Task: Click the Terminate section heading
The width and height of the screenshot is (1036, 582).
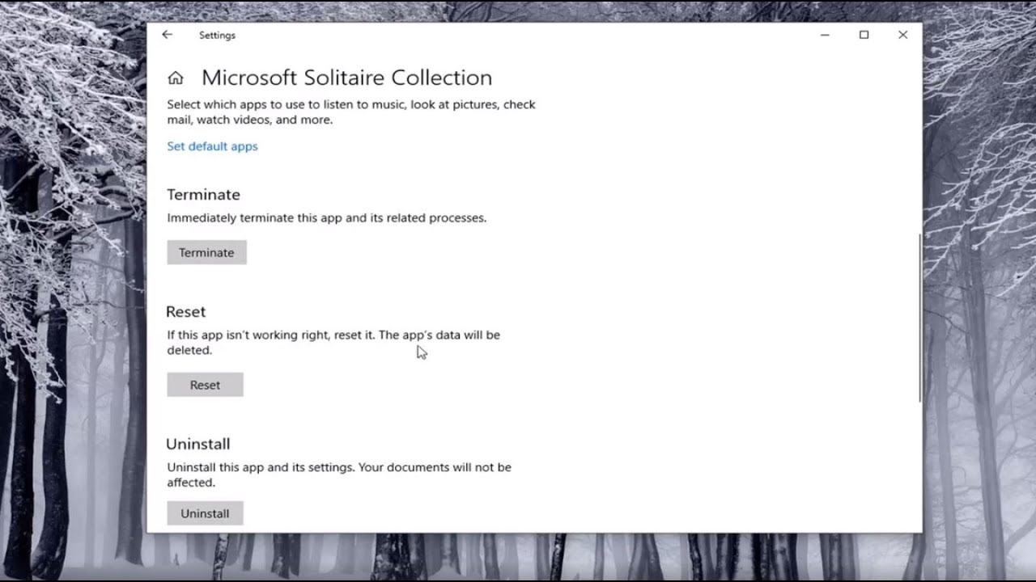Action: tap(203, 195)
